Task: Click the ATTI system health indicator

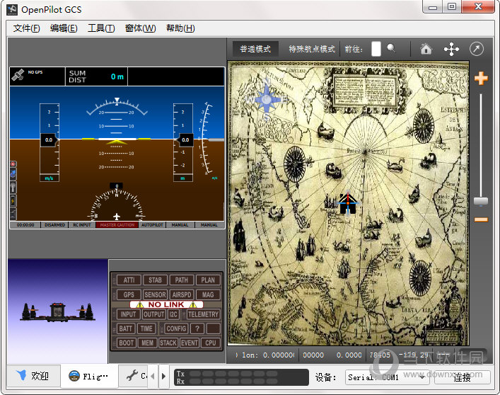Action: (129, 280)
